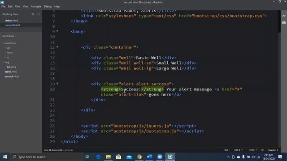The width and height of the screenshot is (287, 161).
Task: Fold the container div at line 12
Action: [x=57, y=47]
